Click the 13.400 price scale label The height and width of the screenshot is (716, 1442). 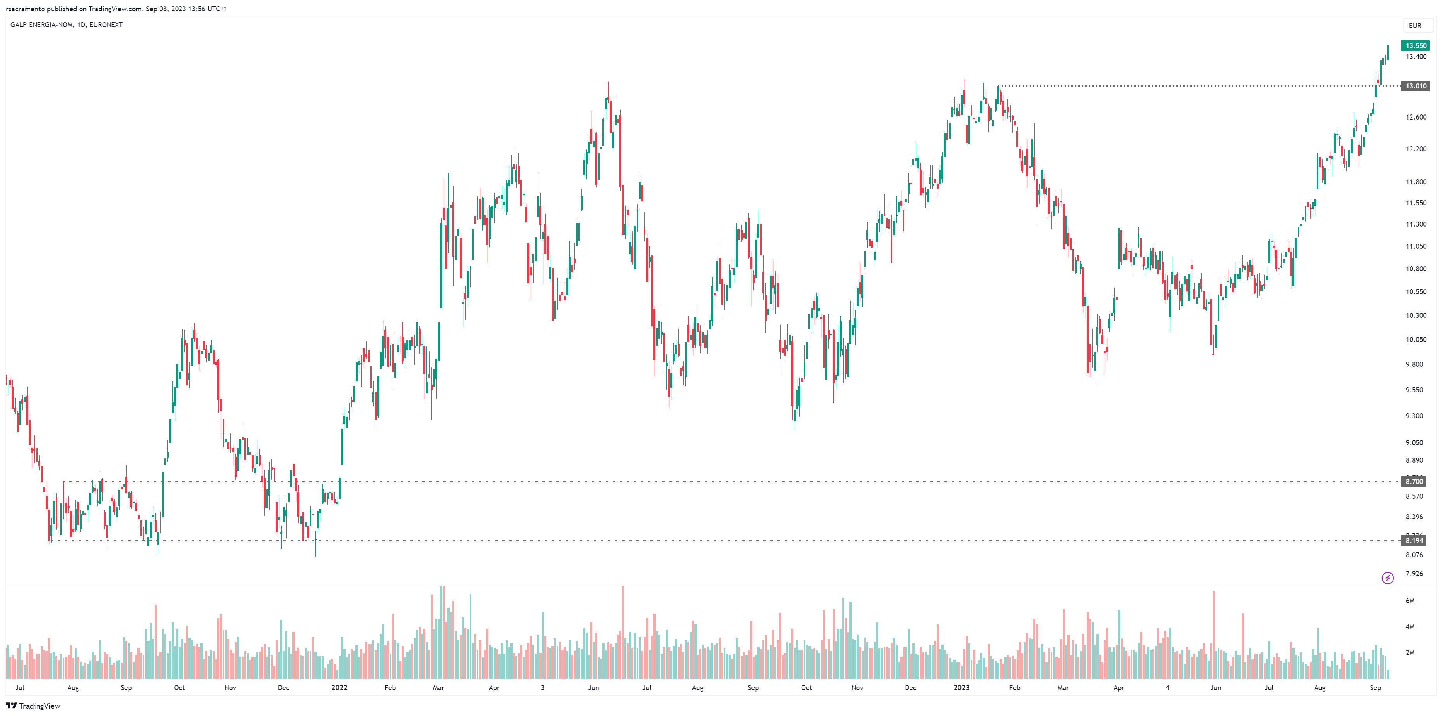(x=1416, y=57)
